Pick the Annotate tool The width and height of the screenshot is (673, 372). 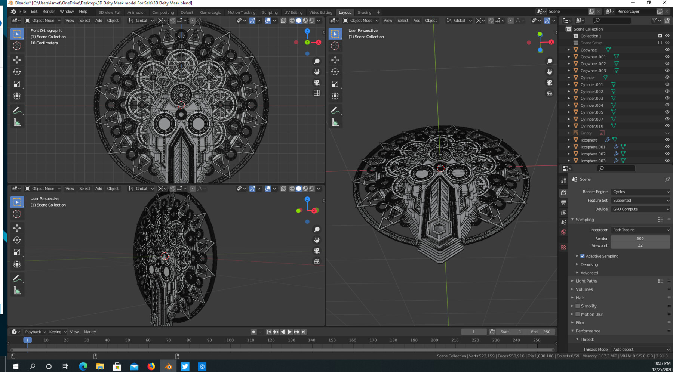click(x=17, y=110)
